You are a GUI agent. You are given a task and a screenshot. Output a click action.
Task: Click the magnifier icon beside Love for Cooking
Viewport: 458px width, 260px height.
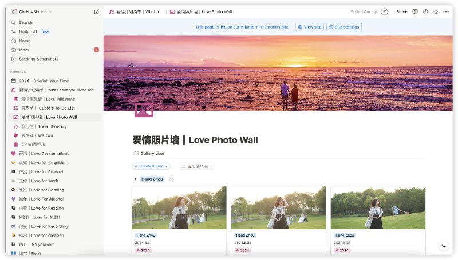click(13, 190)
